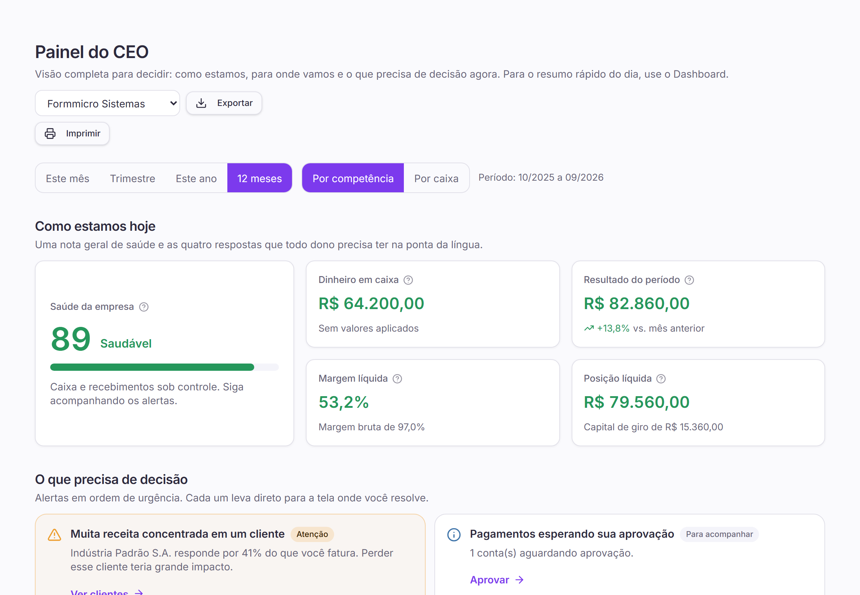860x595 pixels.
Task: Click the health score 89
Action: pos(71,339)
